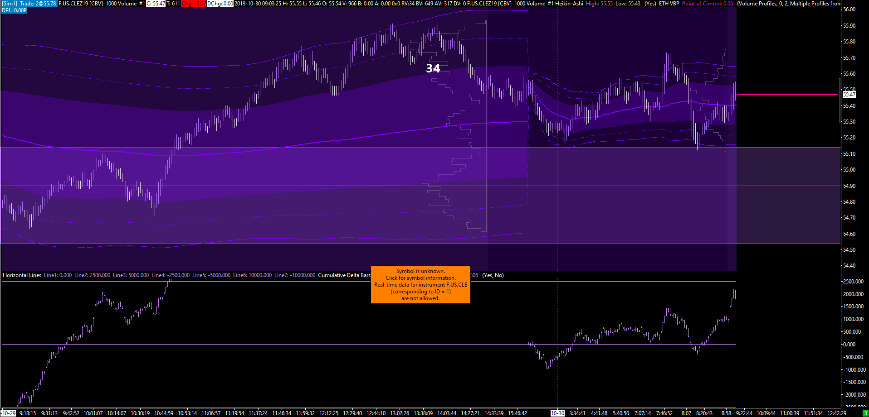Click the 2500.000 value on delta scale
Screen dimensions: 869x417
coord(853,282)
